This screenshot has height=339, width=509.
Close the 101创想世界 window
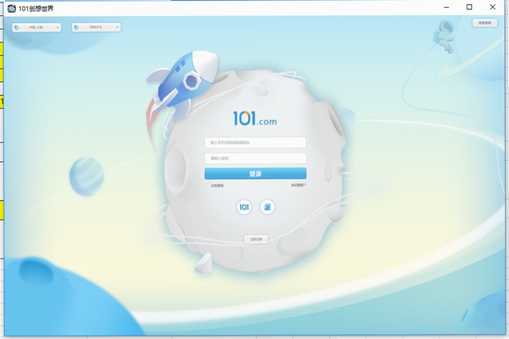[x=492, y=7]
